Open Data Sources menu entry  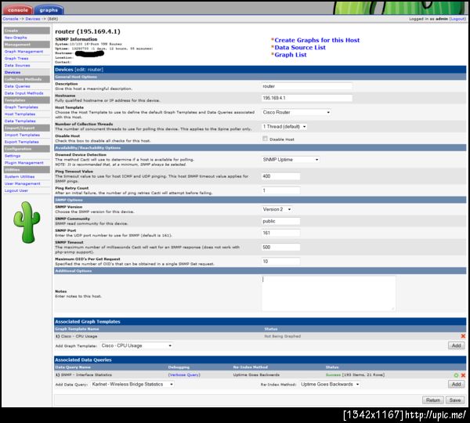(17, 65)
